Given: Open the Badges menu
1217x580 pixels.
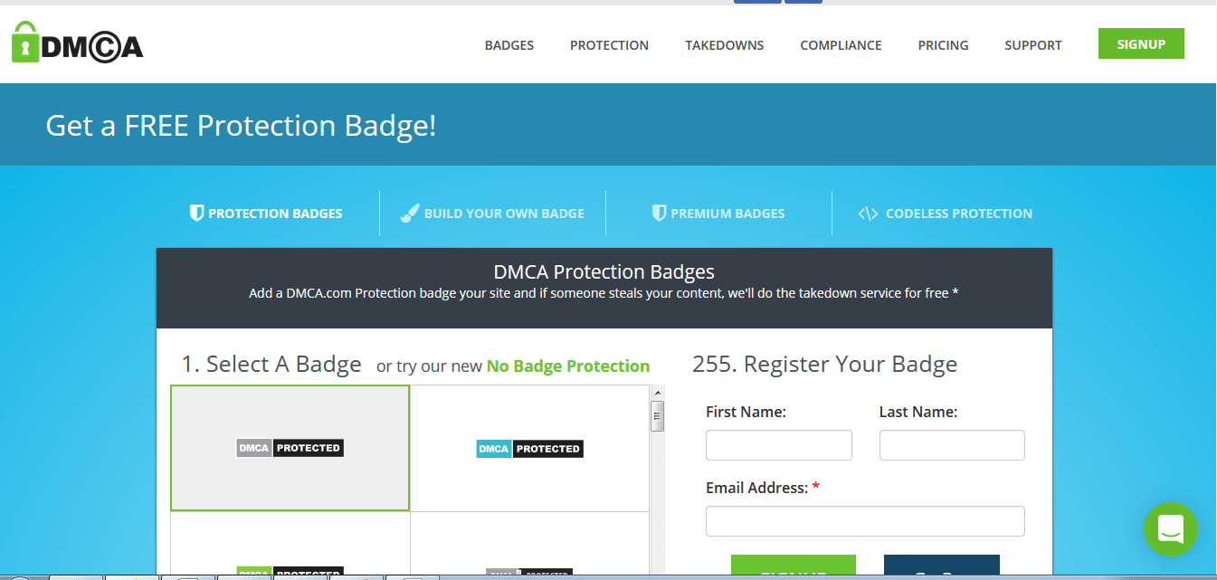Looking at the screenshot, I should tap(509, 45).
